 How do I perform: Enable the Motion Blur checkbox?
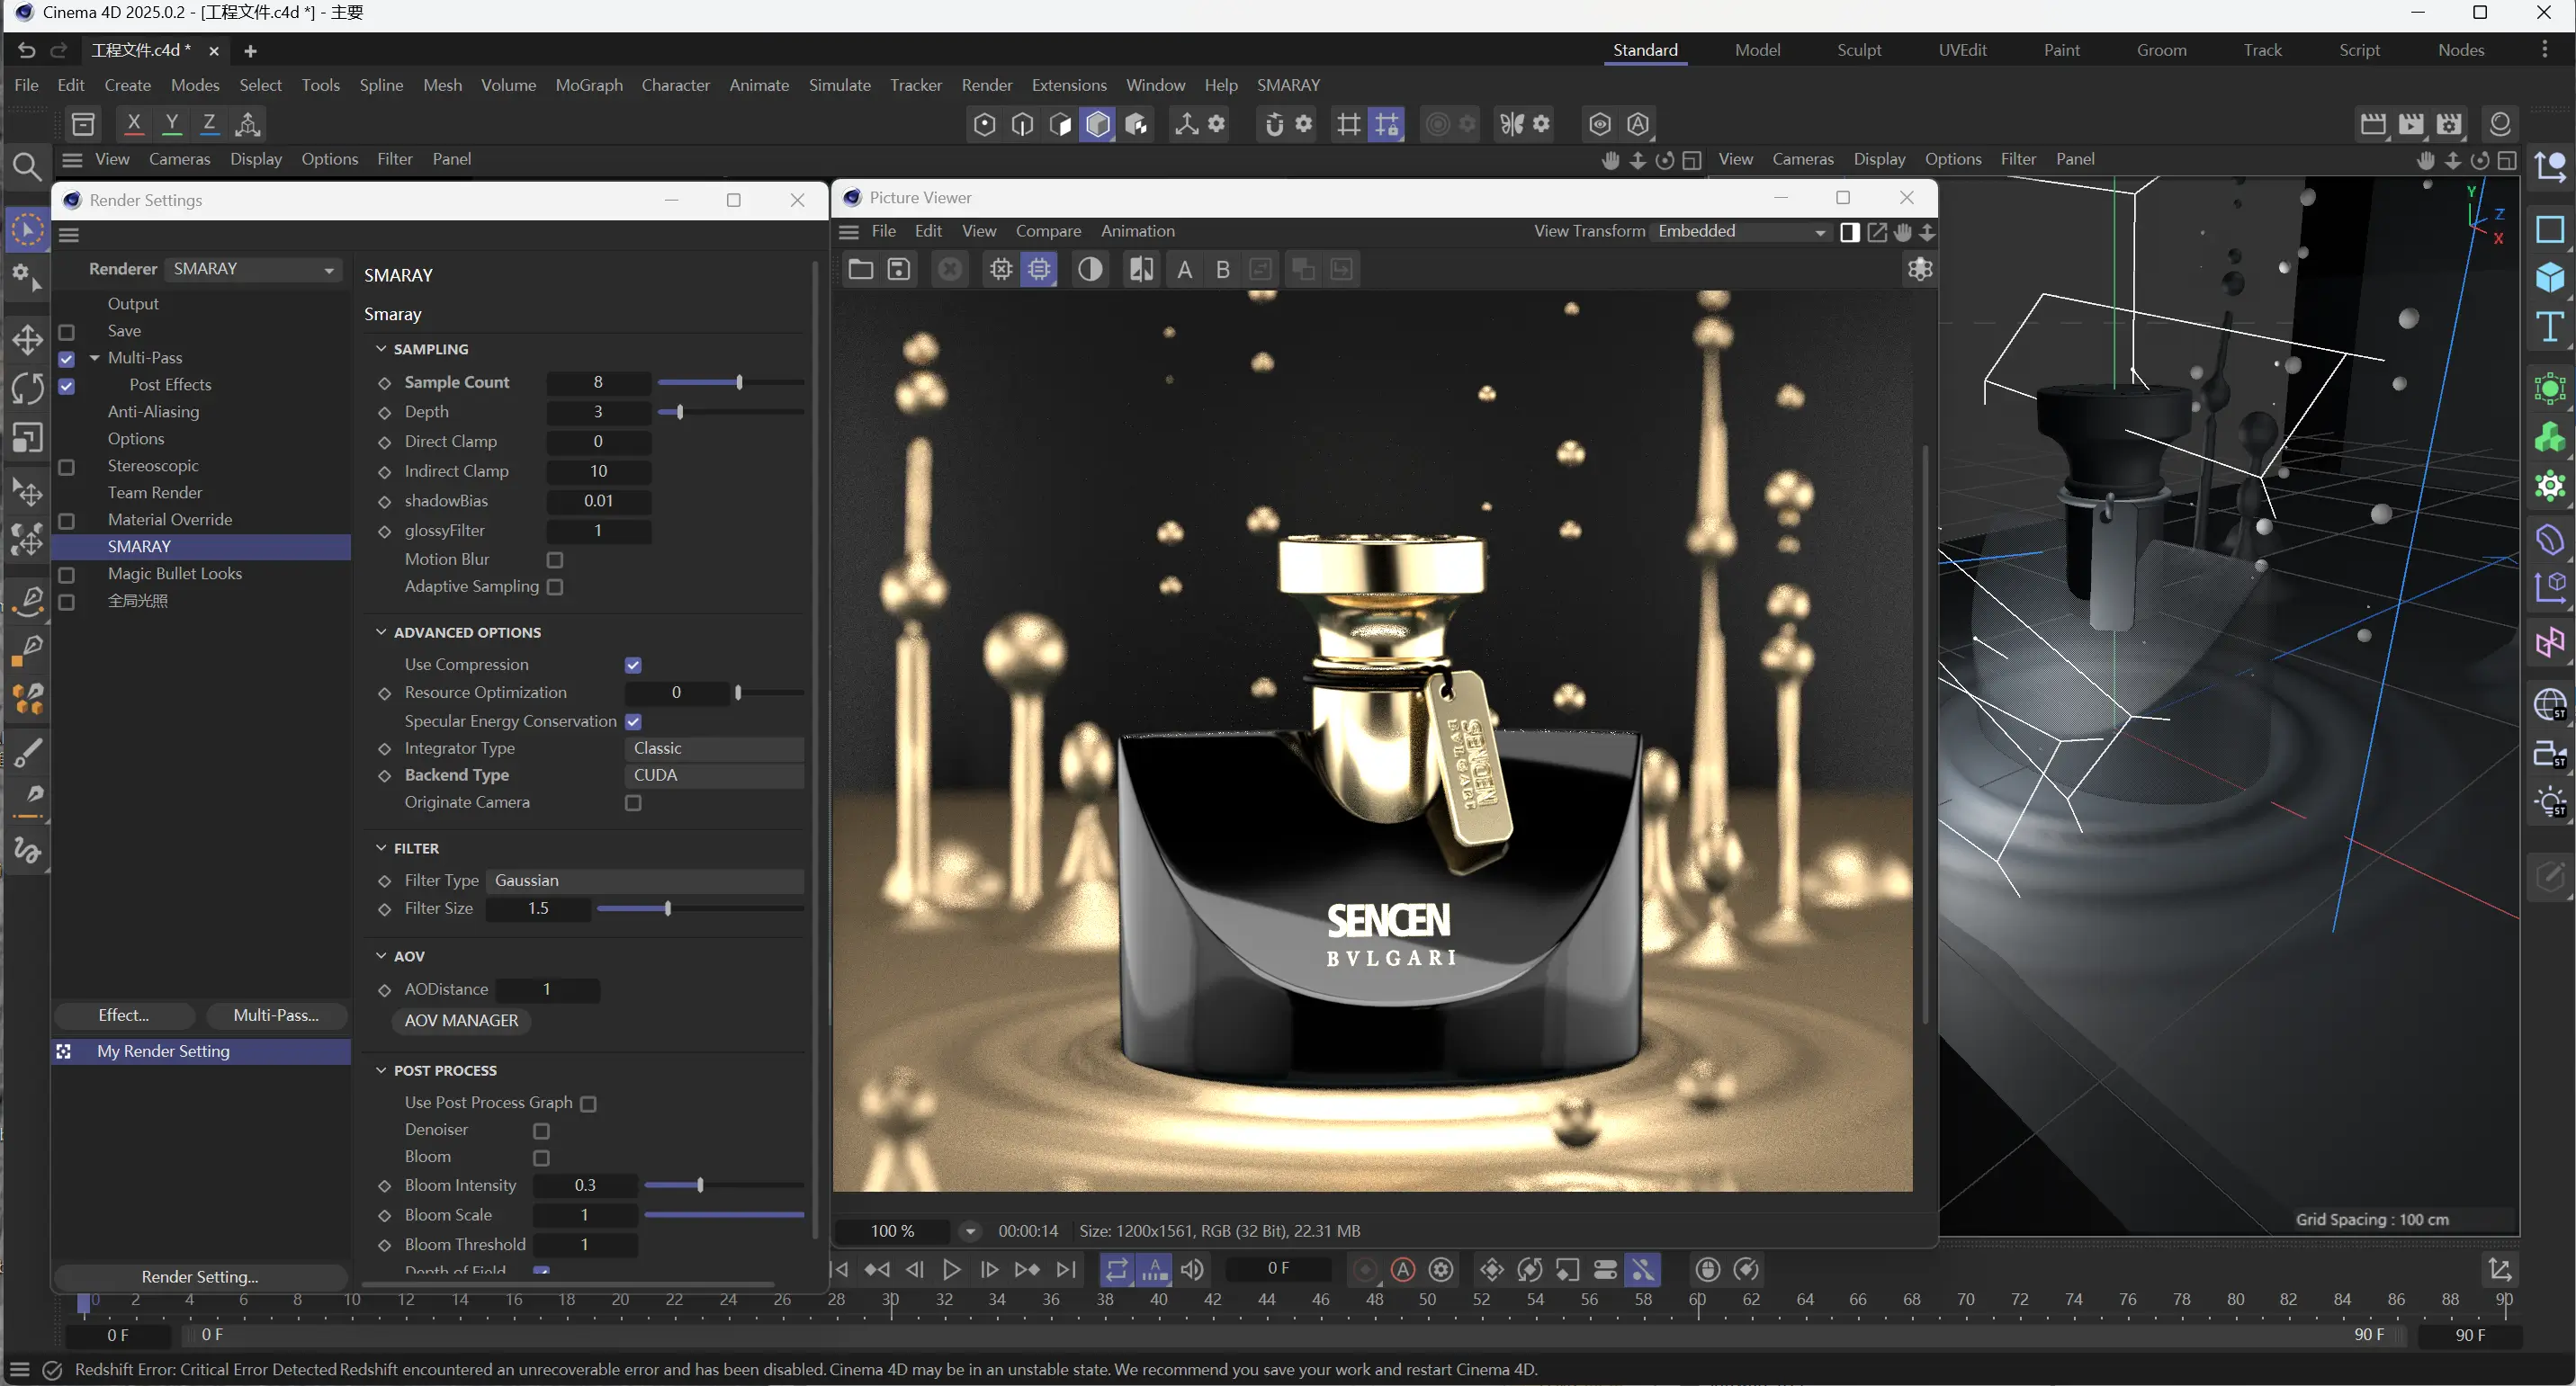pos(556,559)
